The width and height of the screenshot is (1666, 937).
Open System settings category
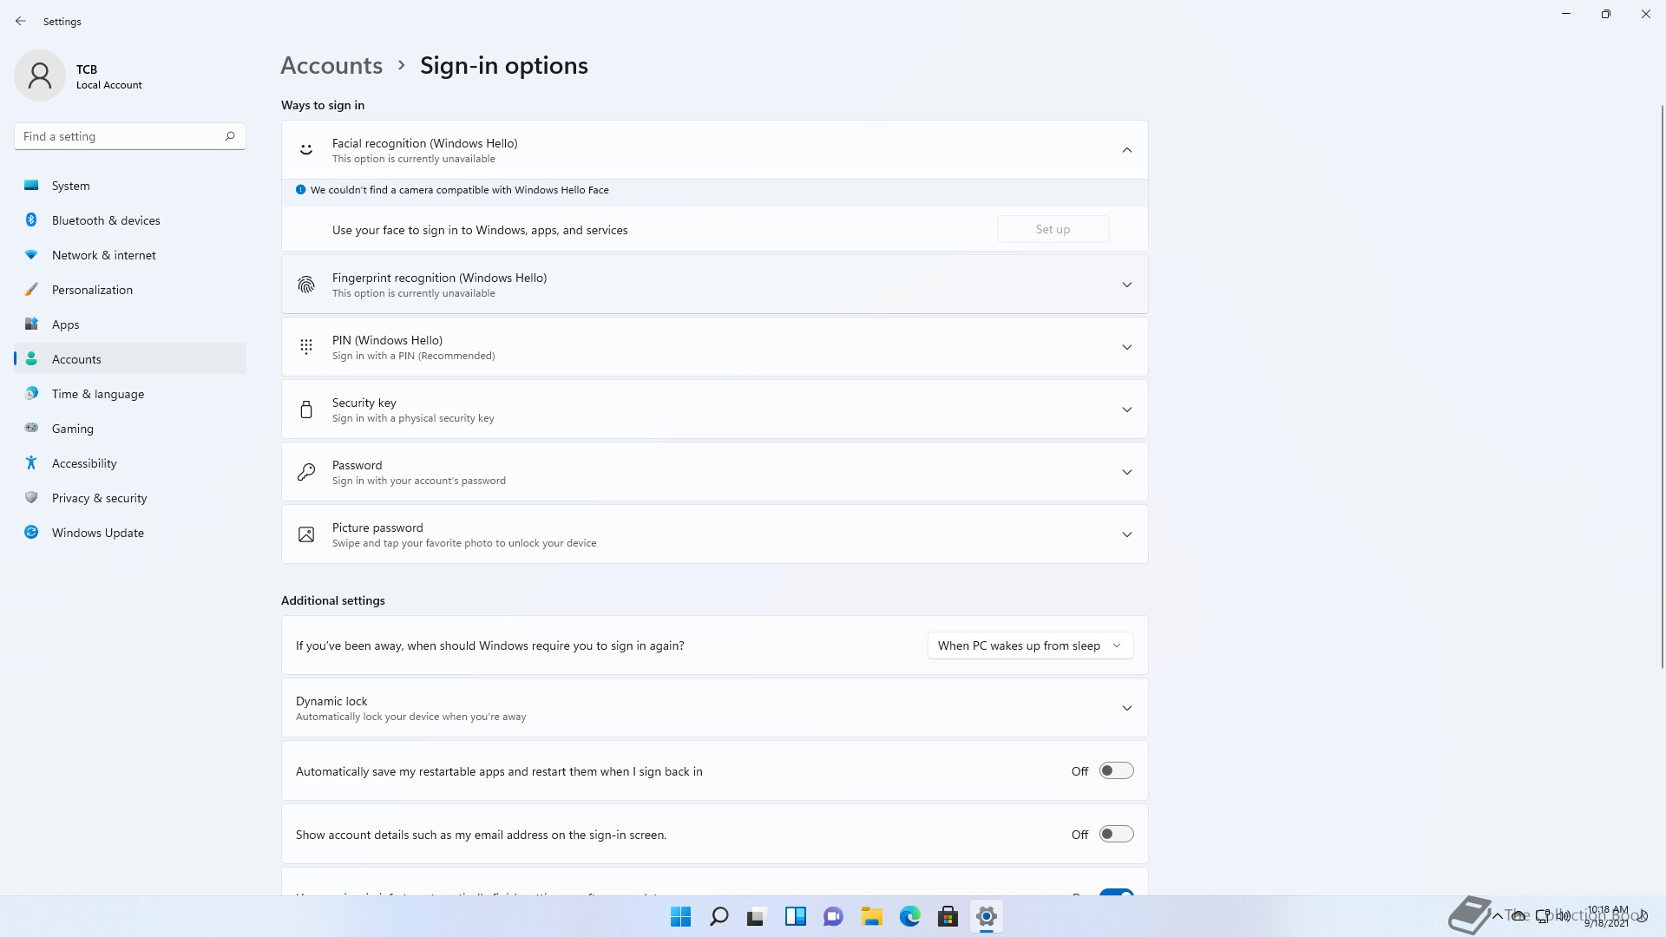[130, 186]
